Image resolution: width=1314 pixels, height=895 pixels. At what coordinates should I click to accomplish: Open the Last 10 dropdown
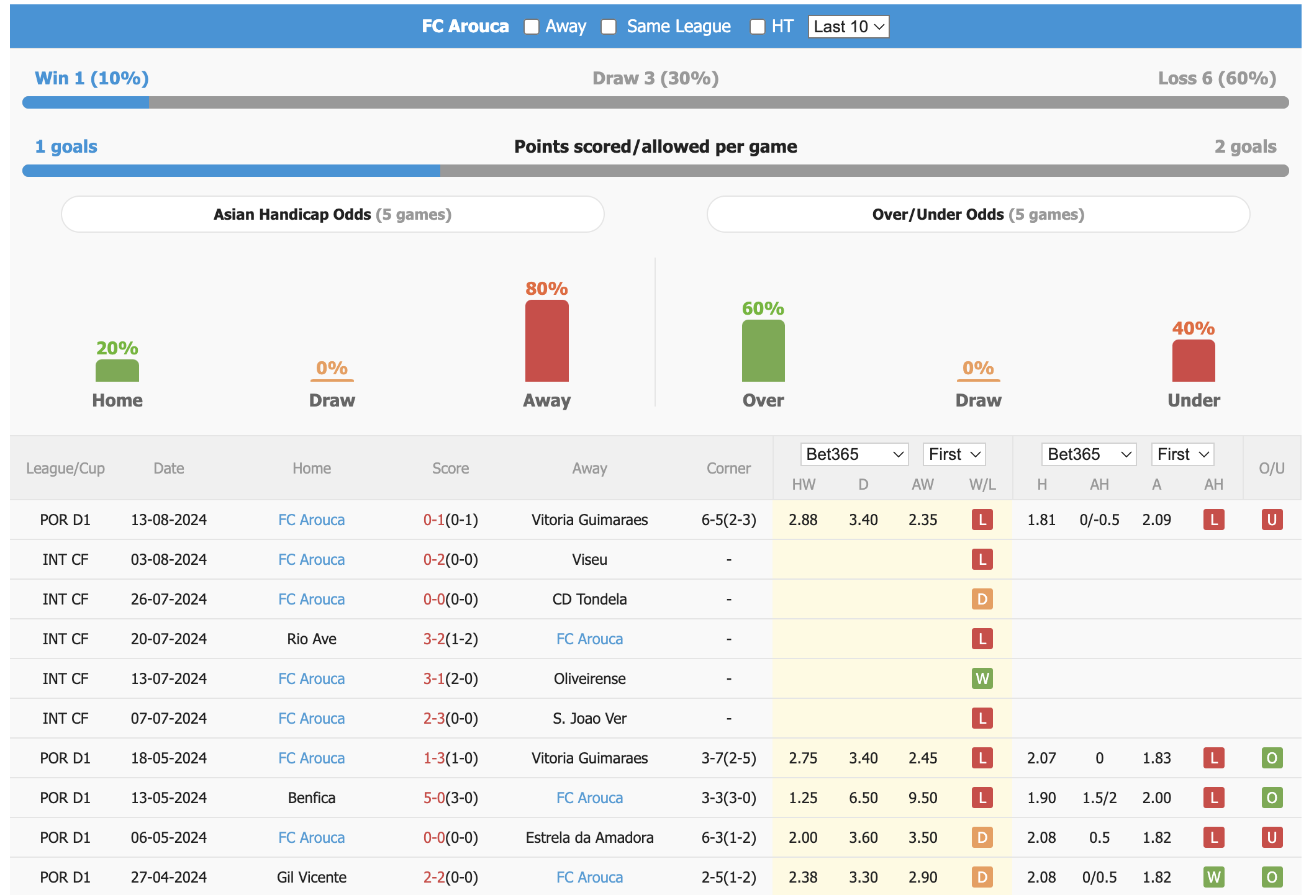click(x=848, y=27)
